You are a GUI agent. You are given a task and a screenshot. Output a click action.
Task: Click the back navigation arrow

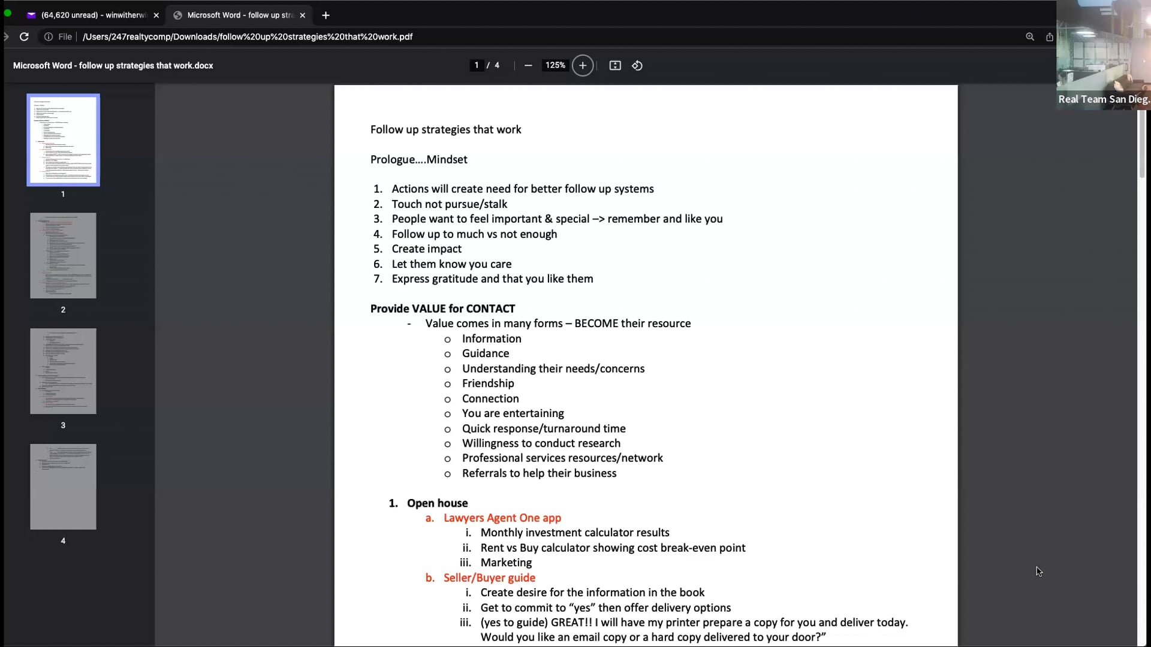coord(5,37)
